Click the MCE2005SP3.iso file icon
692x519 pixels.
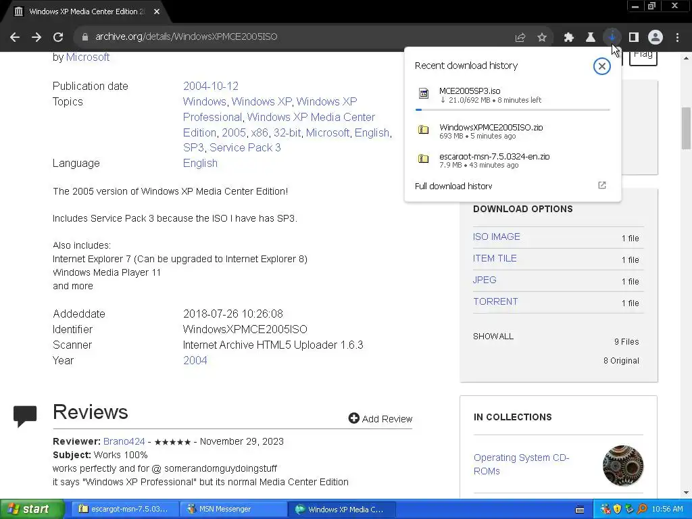coord(424,93)
